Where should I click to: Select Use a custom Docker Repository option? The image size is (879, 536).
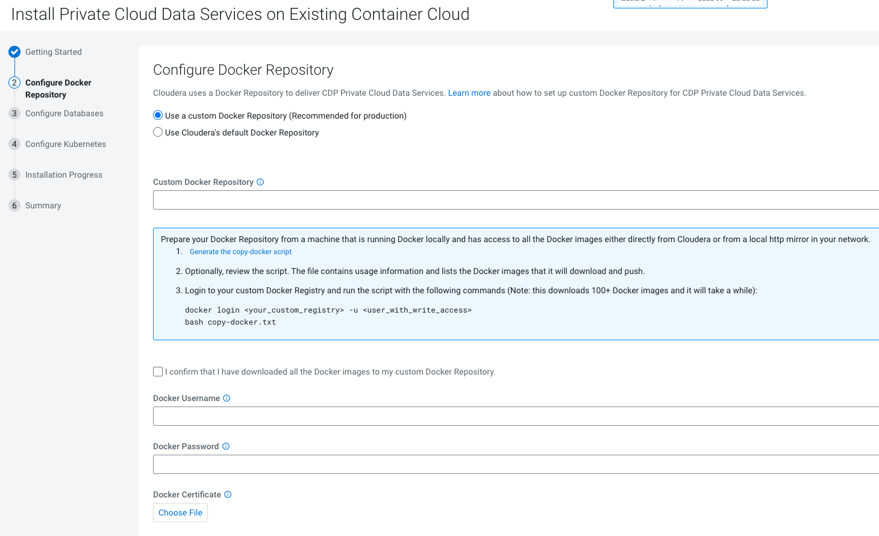coord(158,116)
